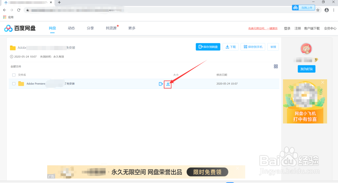Tick the checkbox for the Adobe Premiere folder
Viewport: 338px width, 183px height.
14,84
